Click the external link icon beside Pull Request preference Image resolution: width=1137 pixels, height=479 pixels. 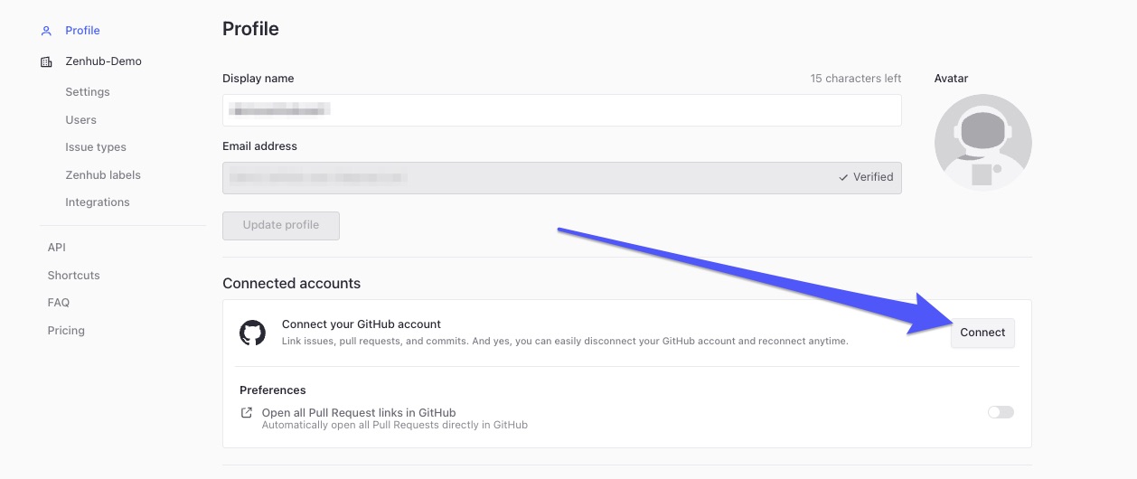click(247, 412)
